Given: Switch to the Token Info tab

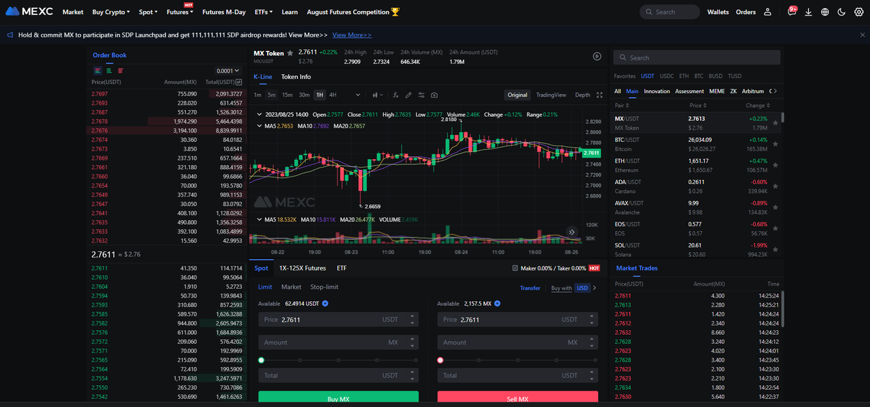Looking at the screenshot, I should coord(296,77).
